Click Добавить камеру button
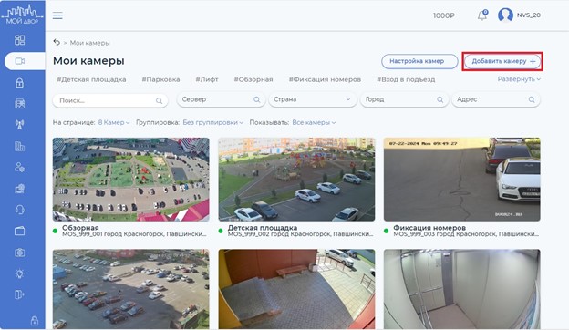Viewport: 569px width, 330px height. (503, 61)
